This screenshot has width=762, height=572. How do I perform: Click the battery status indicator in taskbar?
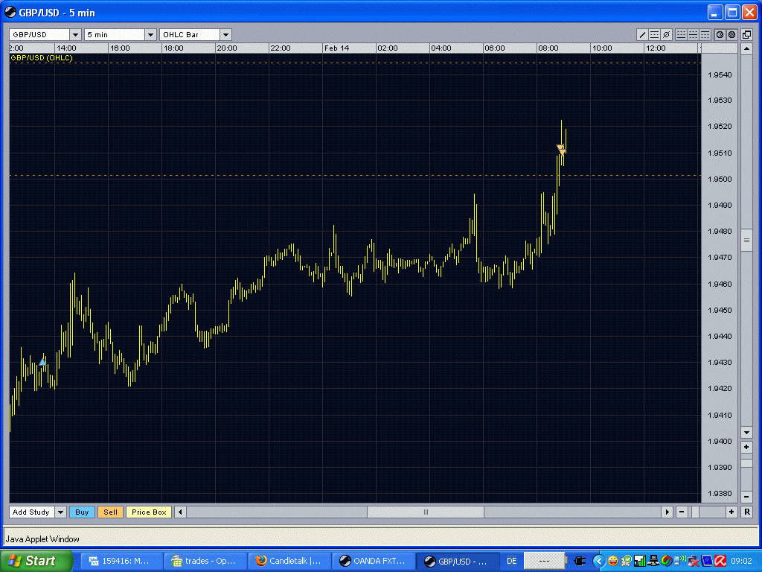tap(545, 561)
